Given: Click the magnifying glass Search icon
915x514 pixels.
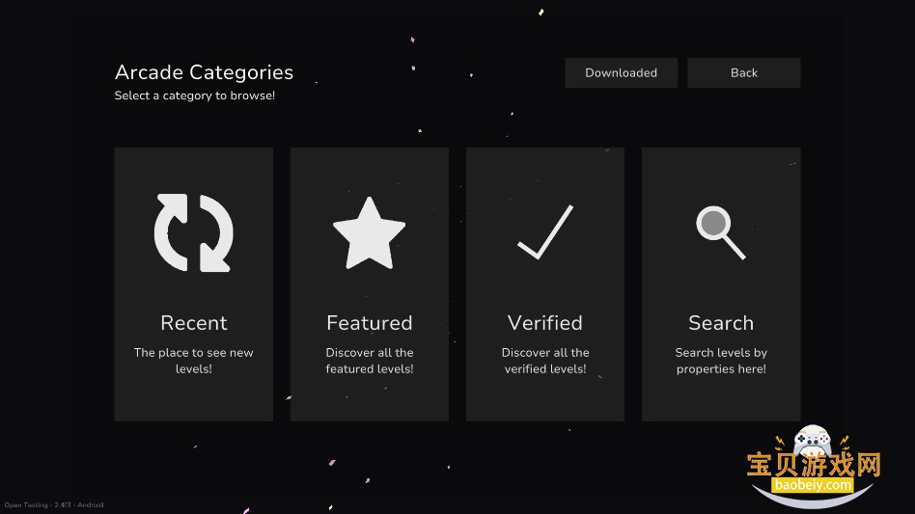Looking at the screenshot, I should pyautogui.click(x=721, y=232).
